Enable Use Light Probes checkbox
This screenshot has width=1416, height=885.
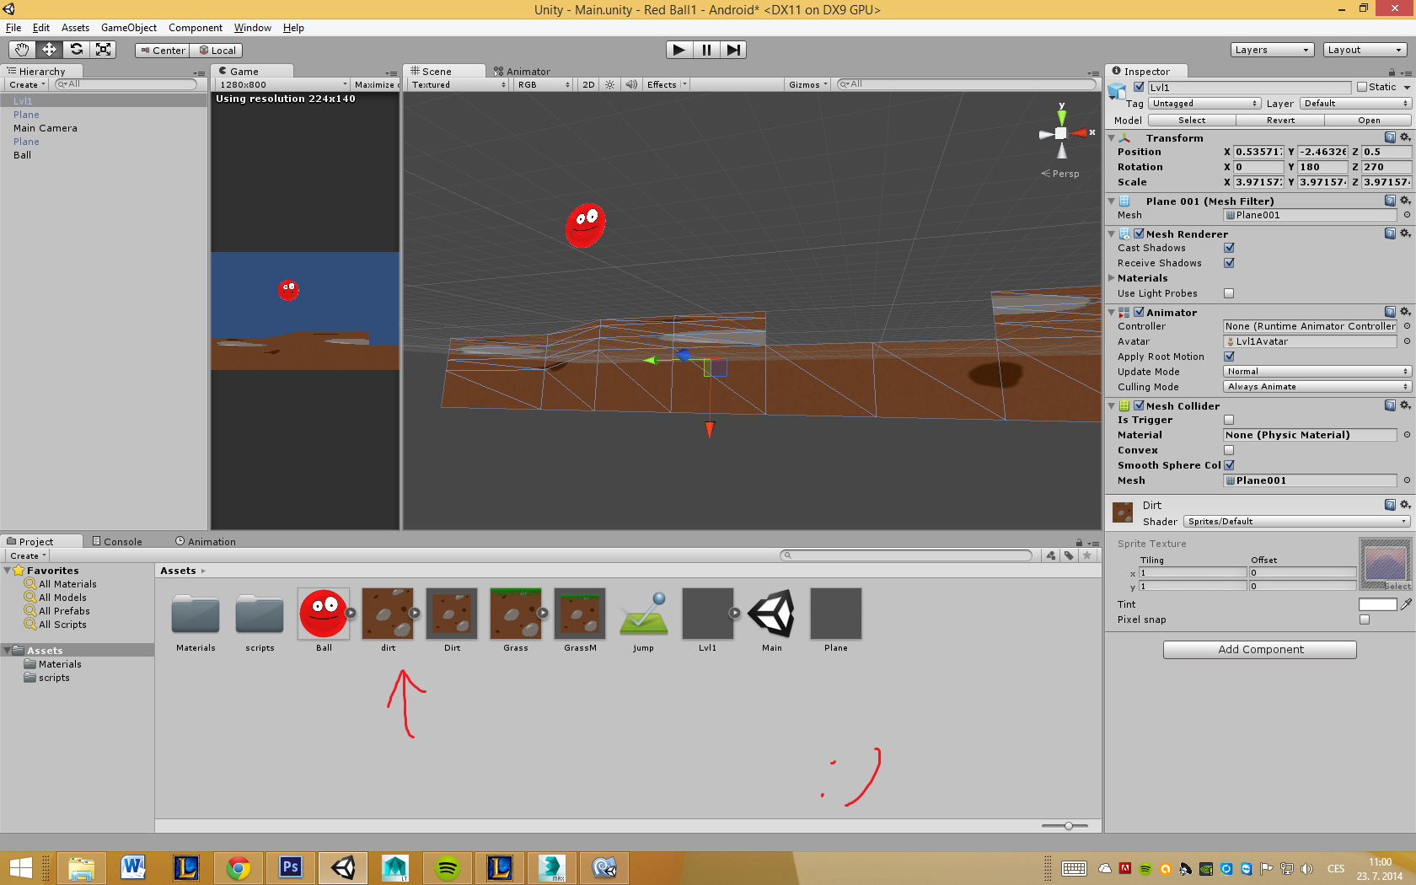click(x=1229, y=293)
